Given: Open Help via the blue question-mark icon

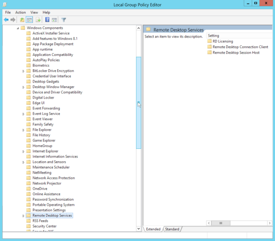Looking at the screenshot, I should [47, 20].
